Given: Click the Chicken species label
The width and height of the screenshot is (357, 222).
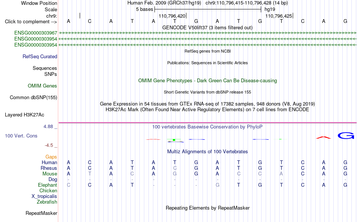Looking at the screenshot, I should point(48,190).
